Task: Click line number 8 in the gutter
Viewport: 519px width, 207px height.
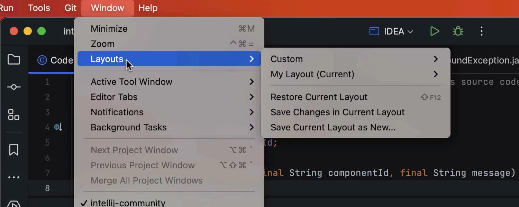Action: pos(47,188)
